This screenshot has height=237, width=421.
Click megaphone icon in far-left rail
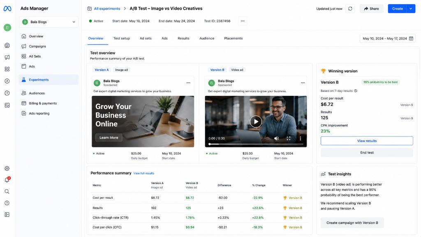click(x=7, y=57)
